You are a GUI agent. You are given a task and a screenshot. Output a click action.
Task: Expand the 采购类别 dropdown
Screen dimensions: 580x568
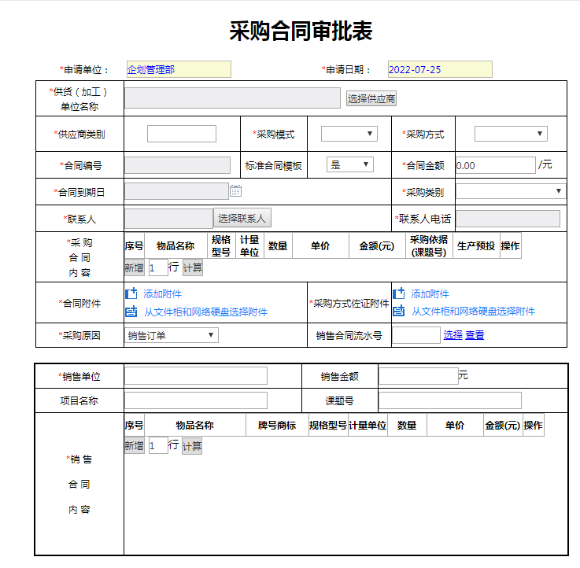click(511, 191)
